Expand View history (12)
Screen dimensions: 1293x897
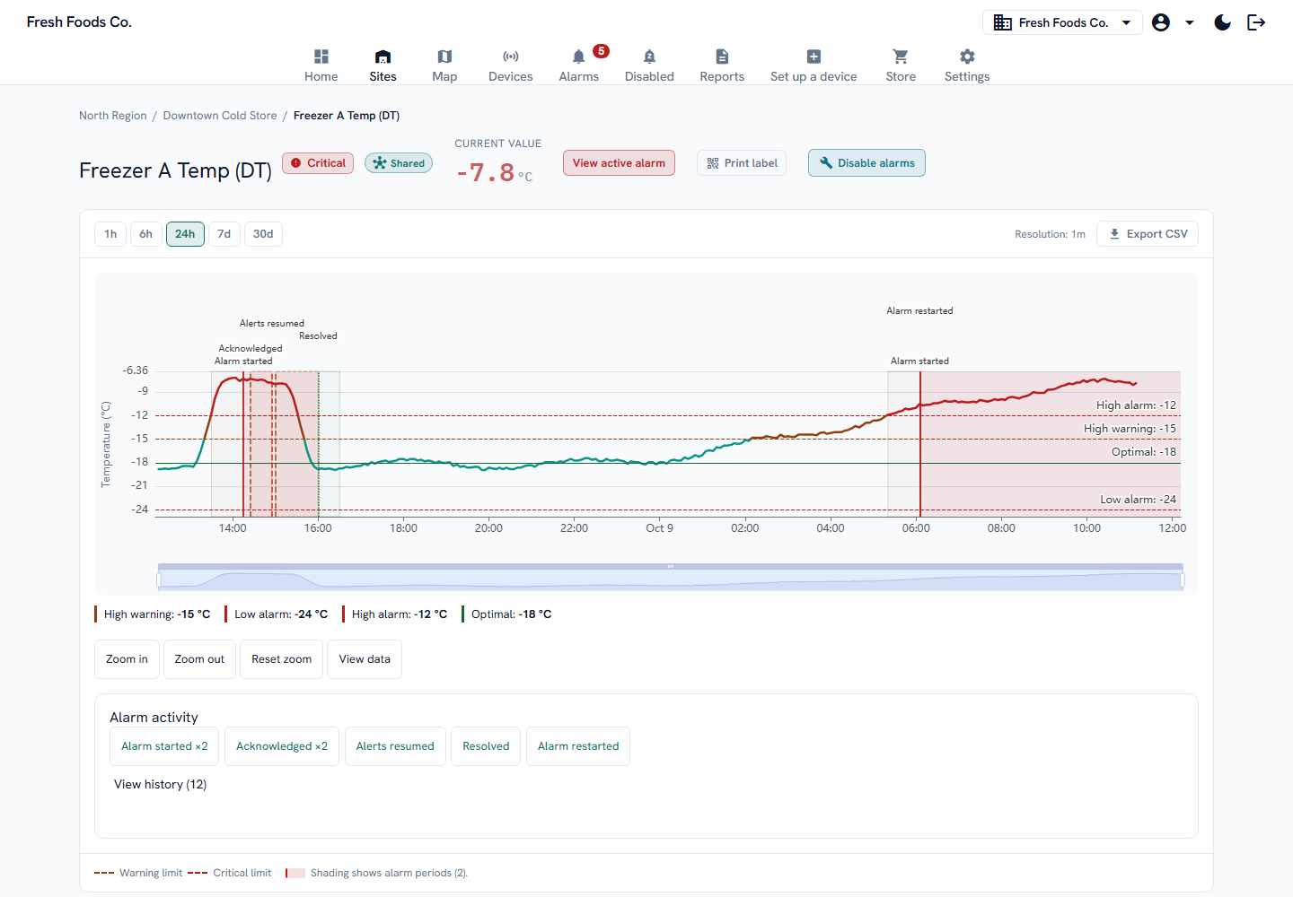(x=161, y=785)
